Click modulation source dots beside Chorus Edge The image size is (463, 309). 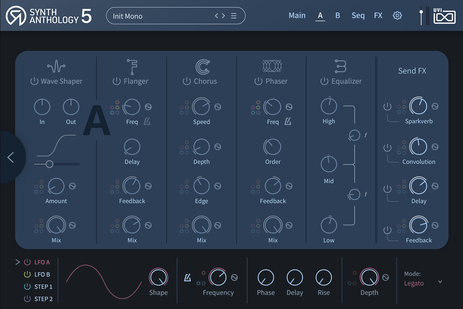pos(184,187)
